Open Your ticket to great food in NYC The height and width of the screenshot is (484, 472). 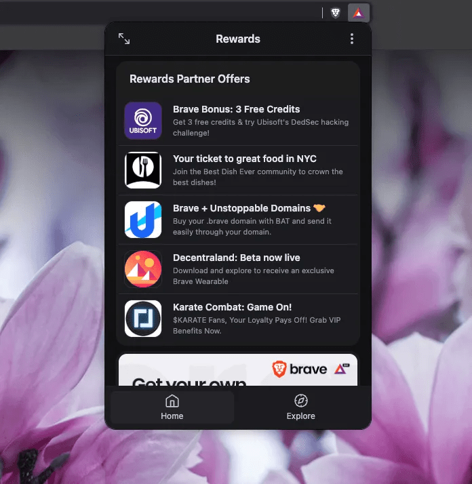244,159
